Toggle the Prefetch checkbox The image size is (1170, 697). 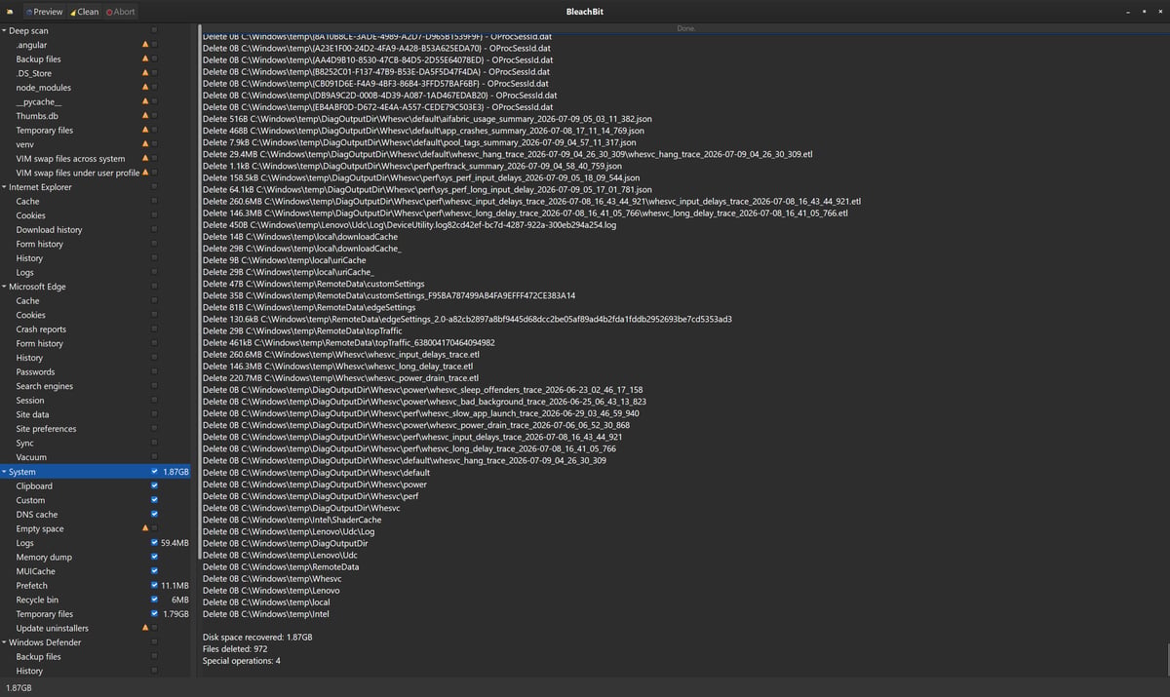point(154,586)
